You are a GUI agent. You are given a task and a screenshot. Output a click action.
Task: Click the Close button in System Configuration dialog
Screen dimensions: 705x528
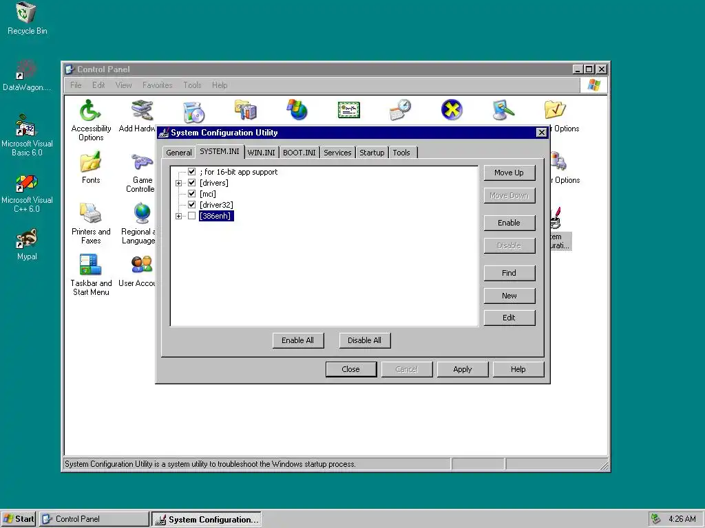pyautogui.click(x=350, y=369)
